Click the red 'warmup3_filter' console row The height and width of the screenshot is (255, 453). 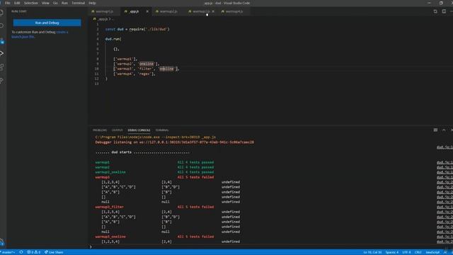[110, 207]
